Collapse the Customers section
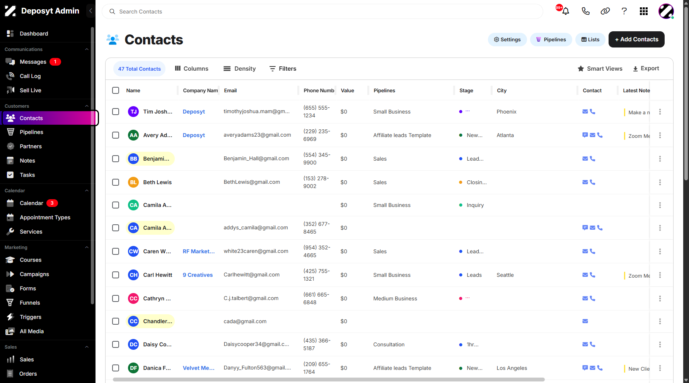 tap(87, 106)
